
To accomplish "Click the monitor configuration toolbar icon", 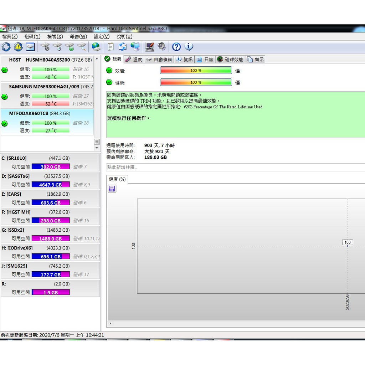I will click(x=150, y=47).
